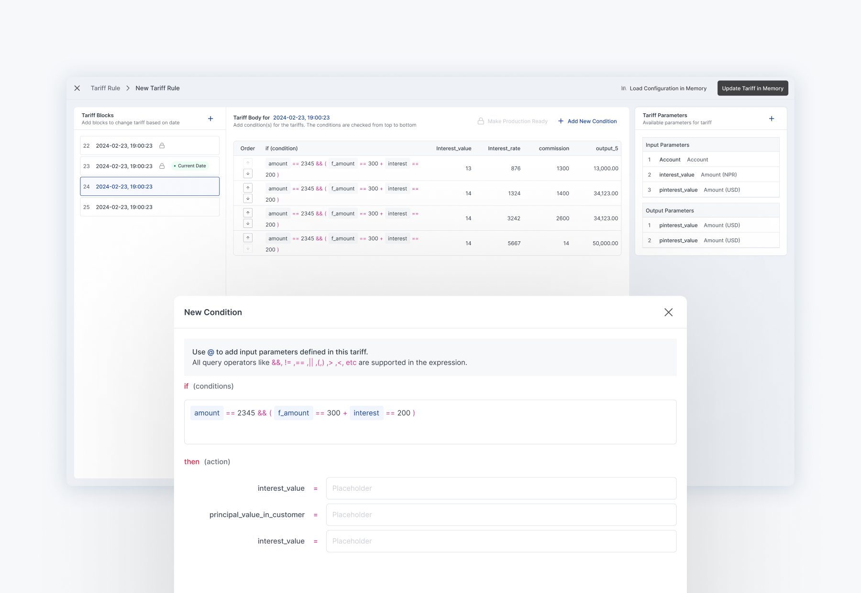The image size is (861, 593).
Task: Click the Tariff Body date 2024-02-23, 19:00:23
Action: [301, 118]
